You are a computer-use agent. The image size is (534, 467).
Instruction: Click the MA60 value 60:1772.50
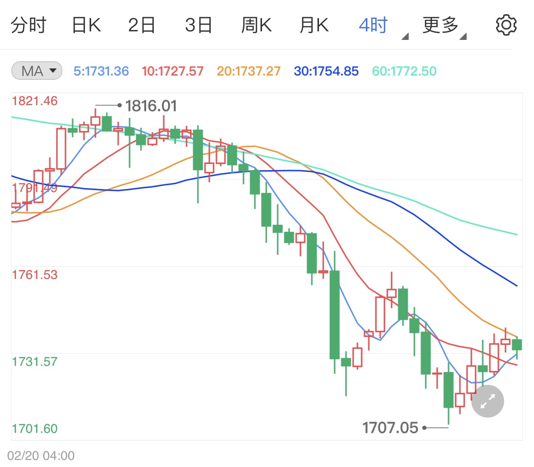click(x=404, y=71)
